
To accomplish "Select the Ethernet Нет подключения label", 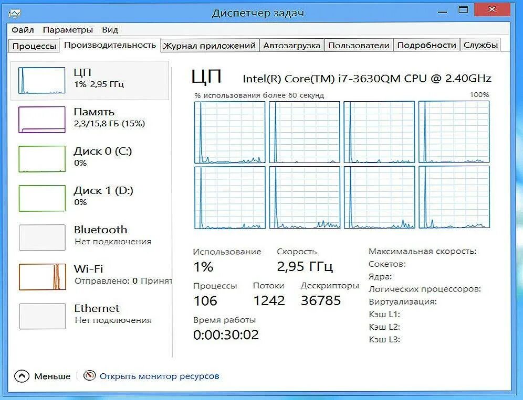I will click(113, 314).
